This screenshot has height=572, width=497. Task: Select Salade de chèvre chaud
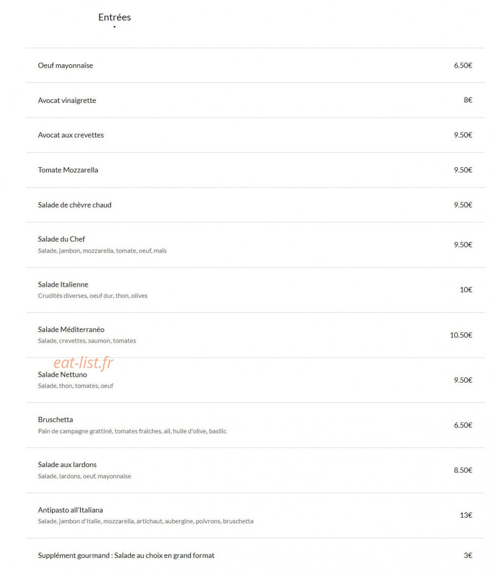coord(74,205)
